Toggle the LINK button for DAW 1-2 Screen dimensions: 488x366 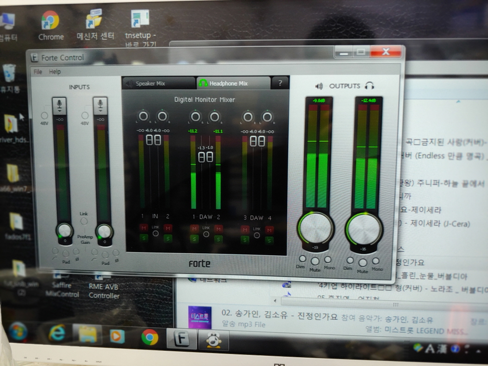pyautogui.click(x=206, y=234)
